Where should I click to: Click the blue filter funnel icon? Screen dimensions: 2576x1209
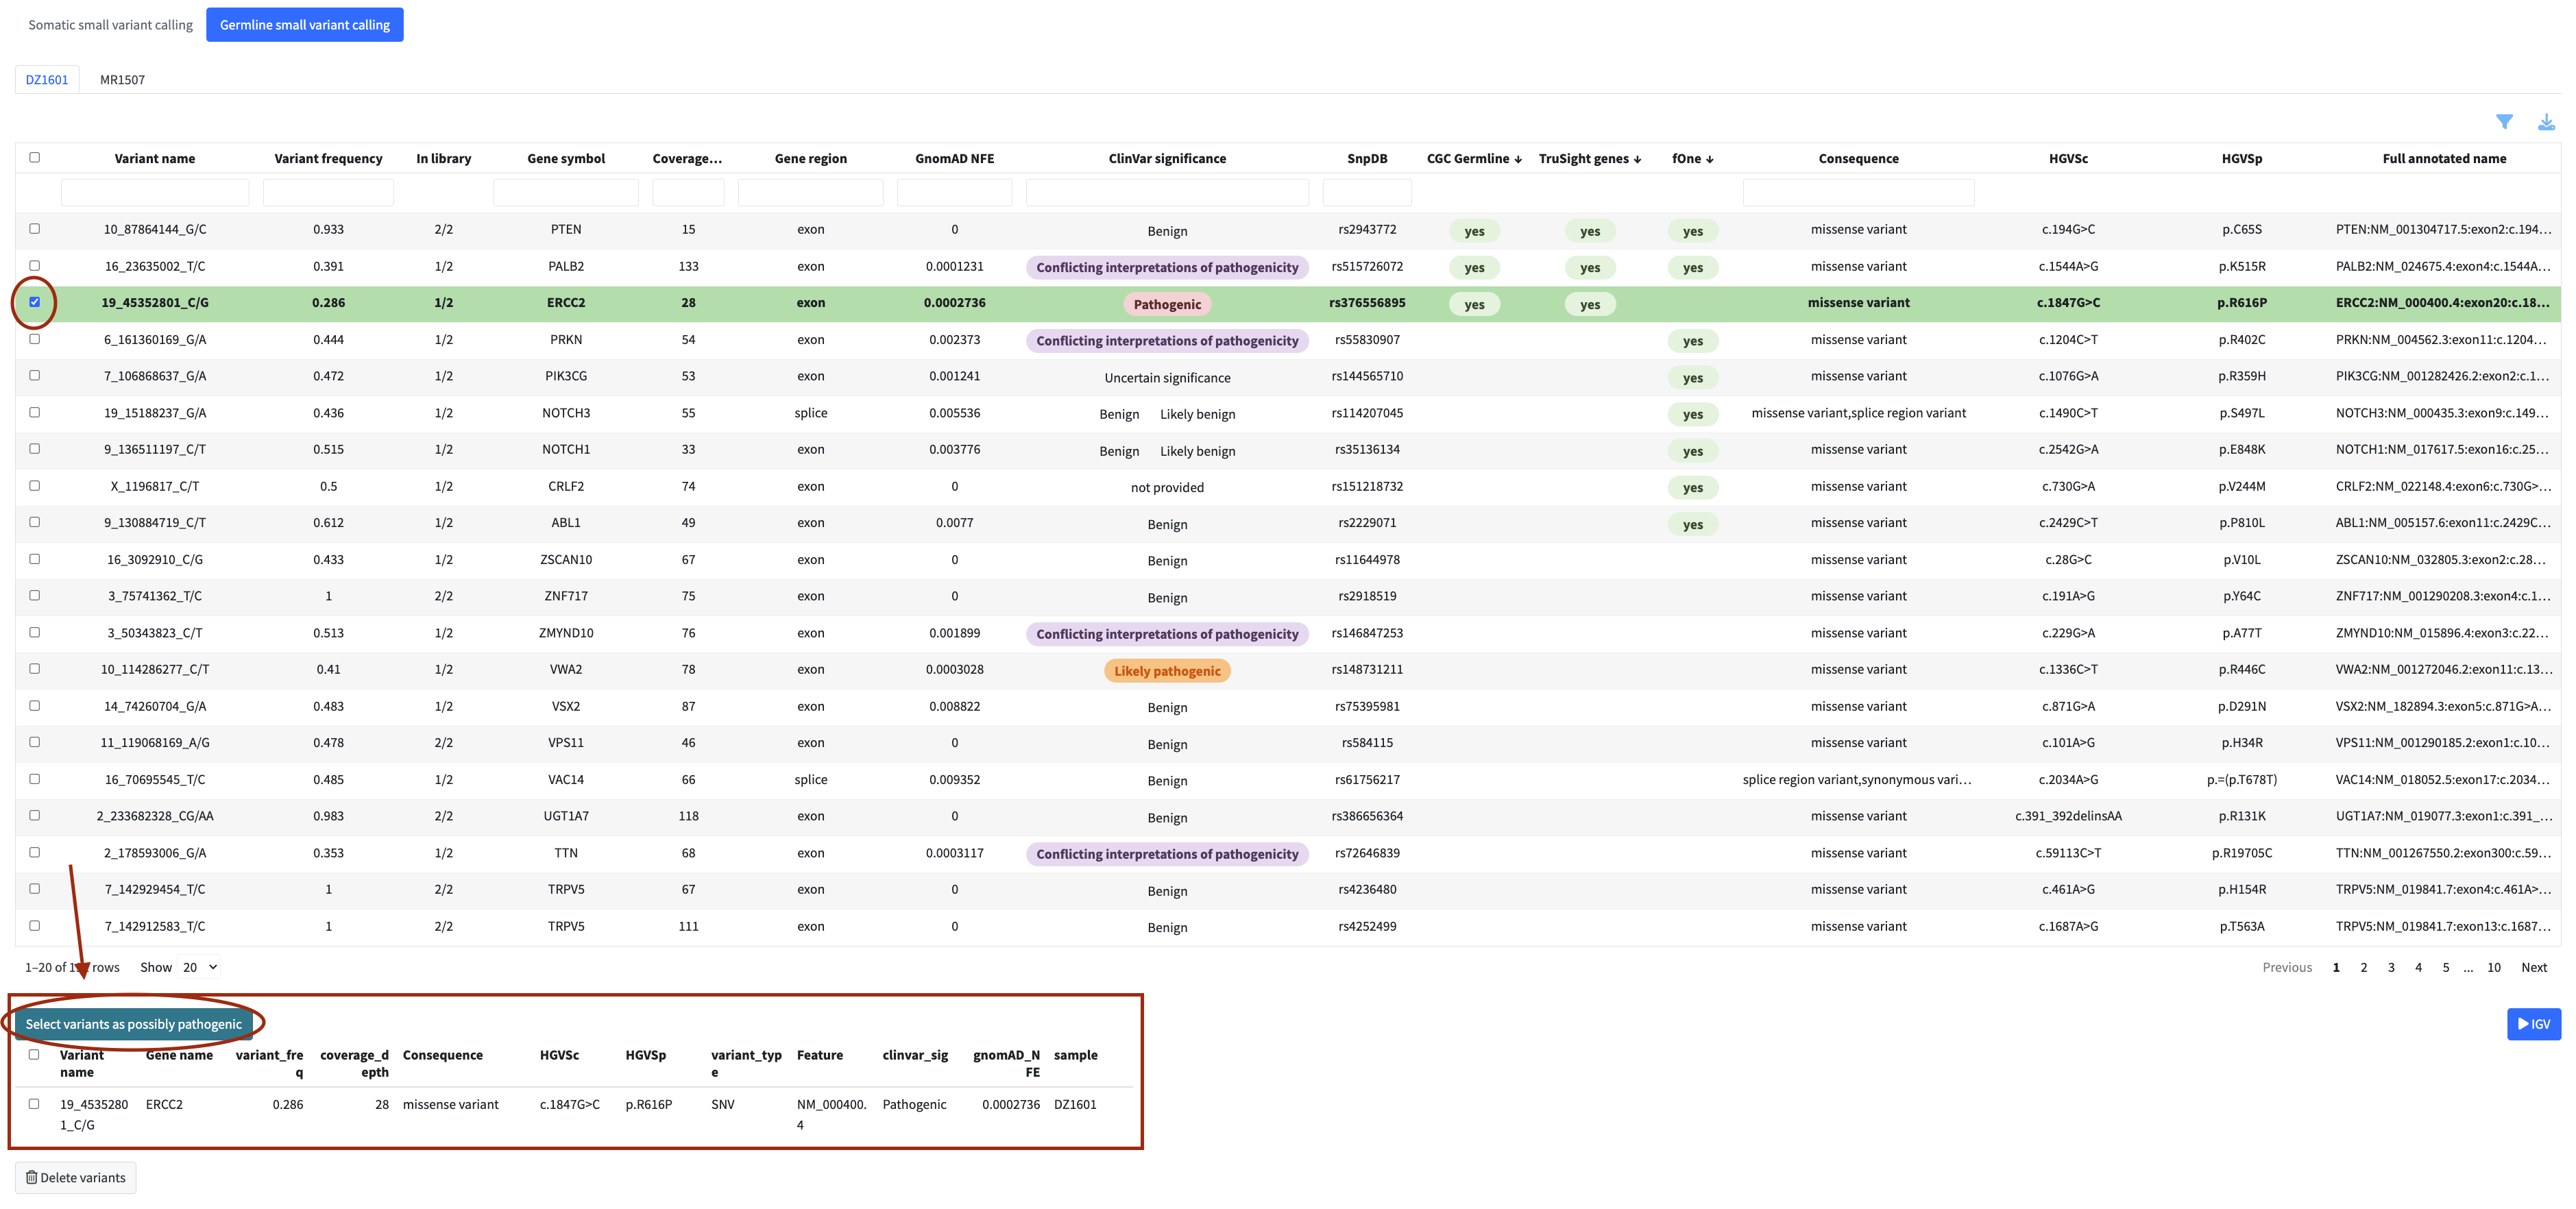point(2503,122)
